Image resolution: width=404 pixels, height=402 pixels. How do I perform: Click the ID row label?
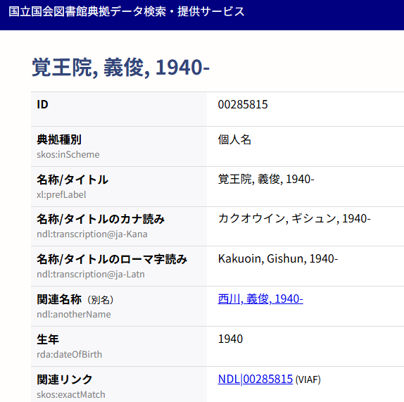coord(42,105)
